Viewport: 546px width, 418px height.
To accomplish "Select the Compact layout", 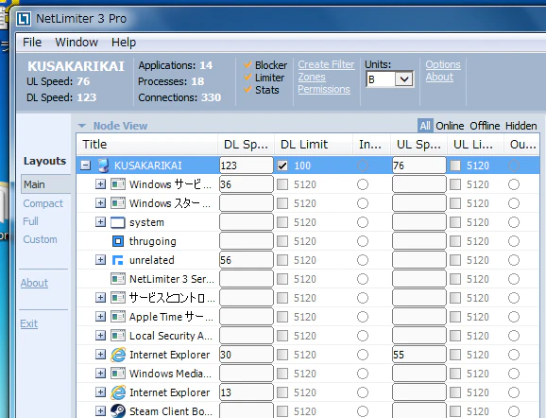I will (x=43, y=203).
